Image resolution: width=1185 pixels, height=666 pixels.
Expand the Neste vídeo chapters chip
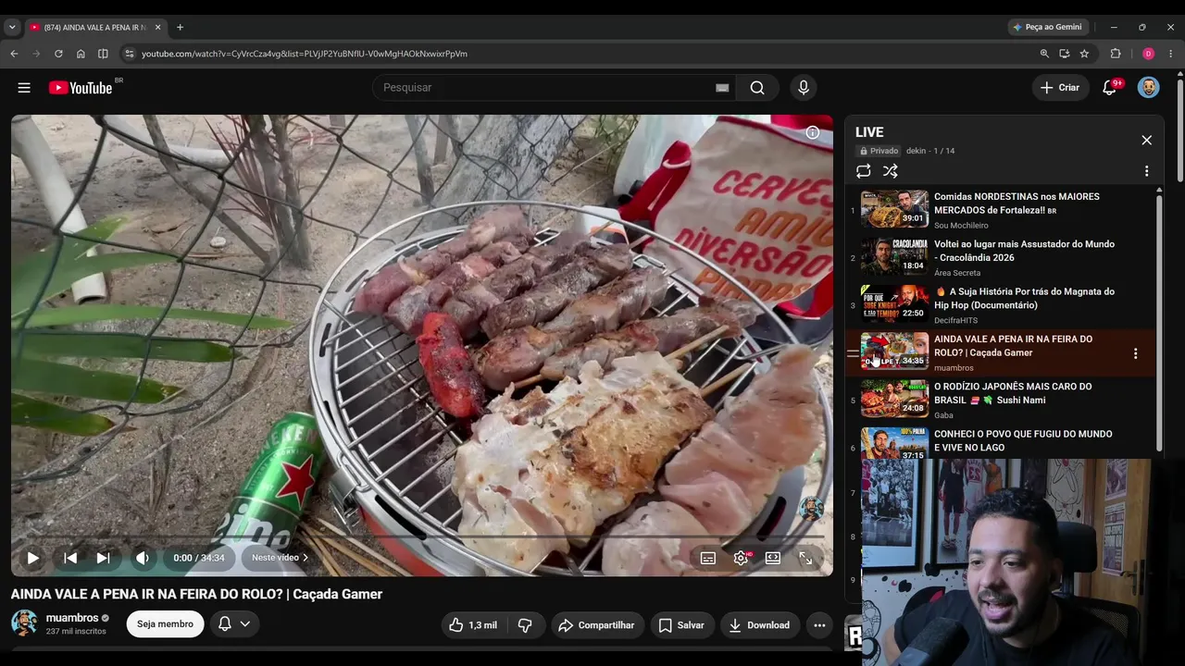(280, 558)
